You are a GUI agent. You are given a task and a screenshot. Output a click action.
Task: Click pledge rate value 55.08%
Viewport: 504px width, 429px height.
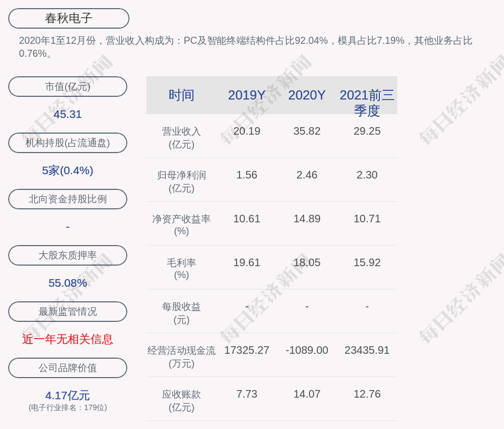click(x=68, y=283)
